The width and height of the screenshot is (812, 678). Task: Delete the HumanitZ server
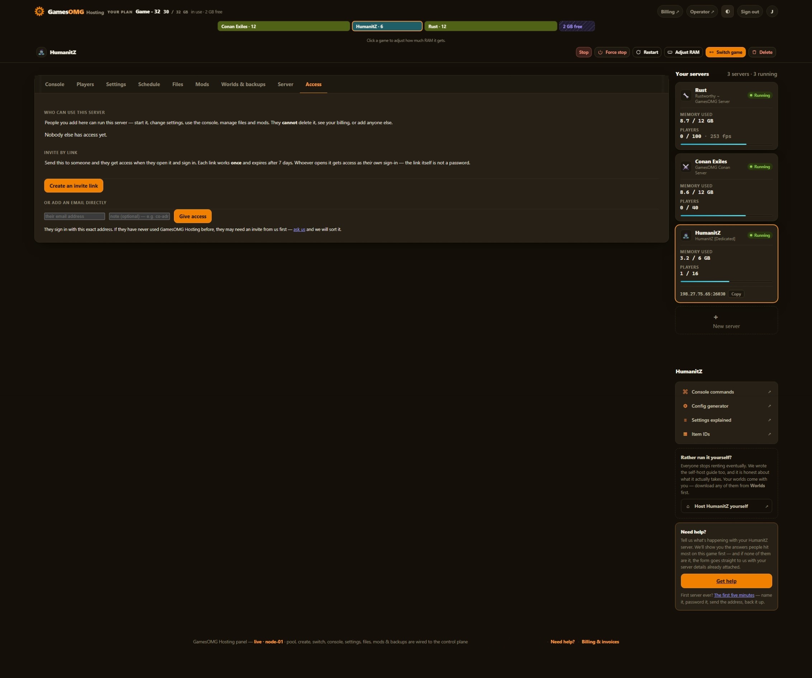pos(762,52)
